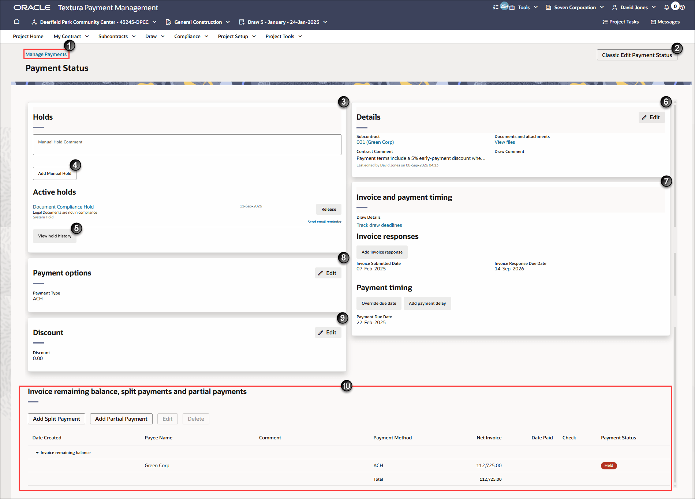This screenshot has width=695, height=499.
Task: Open Messages envelope icon
Action: coord(653,22)
